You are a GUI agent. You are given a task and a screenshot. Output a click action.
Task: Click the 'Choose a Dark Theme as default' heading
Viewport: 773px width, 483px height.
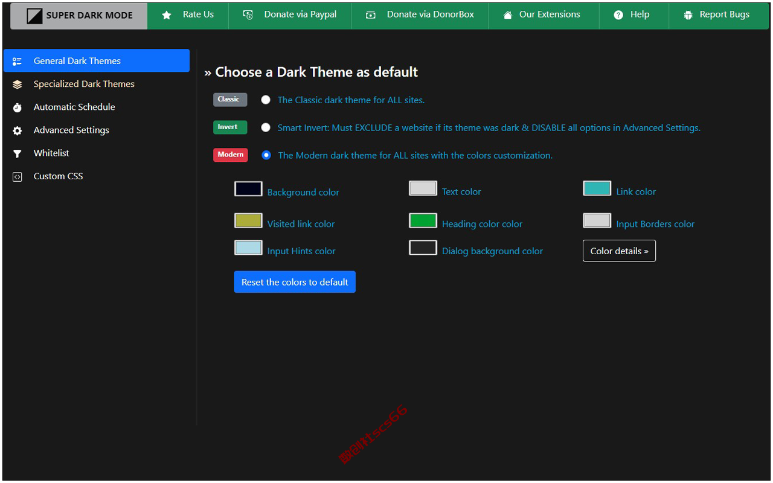tap(311, 72)
